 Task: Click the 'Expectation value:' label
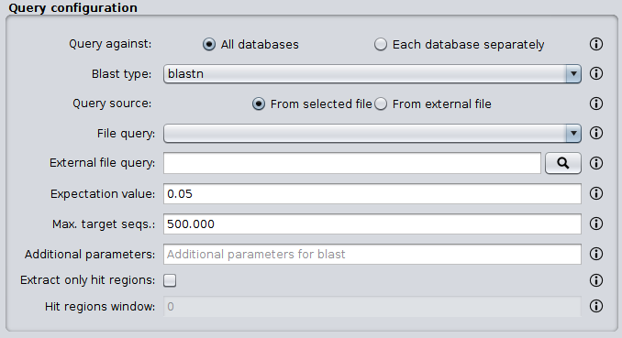pyautogui.click(x=103, y=194)
